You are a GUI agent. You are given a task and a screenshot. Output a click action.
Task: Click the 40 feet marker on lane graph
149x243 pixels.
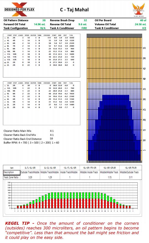[144, 79]
